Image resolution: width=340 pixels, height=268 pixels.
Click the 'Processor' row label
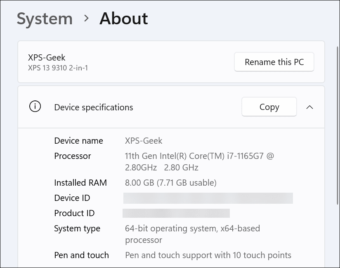point(73,156)
